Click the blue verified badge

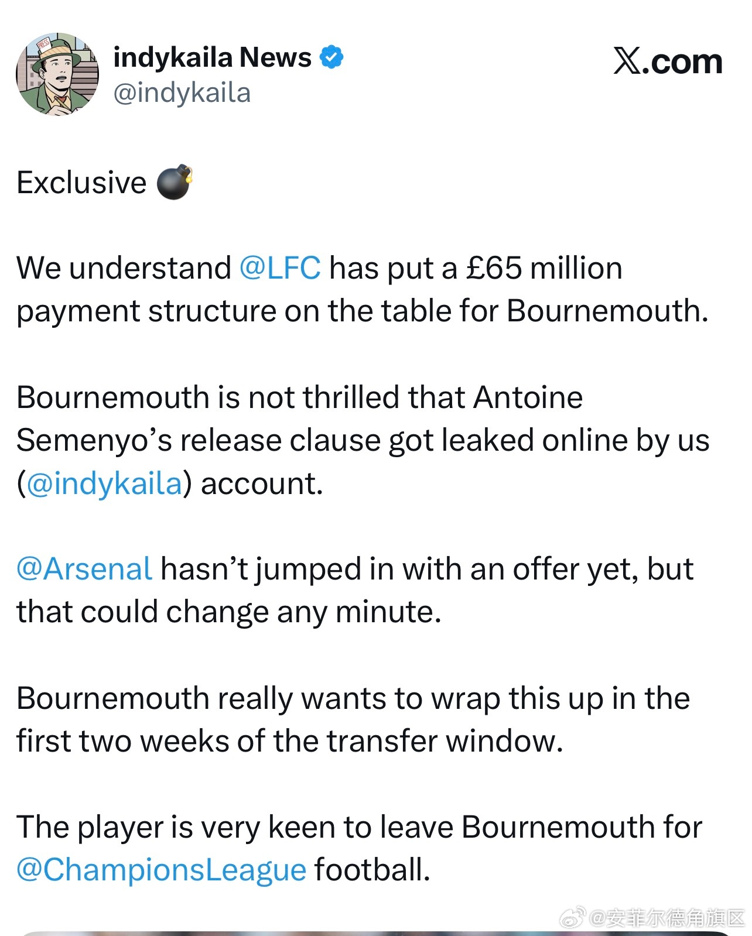pos(331,57)
